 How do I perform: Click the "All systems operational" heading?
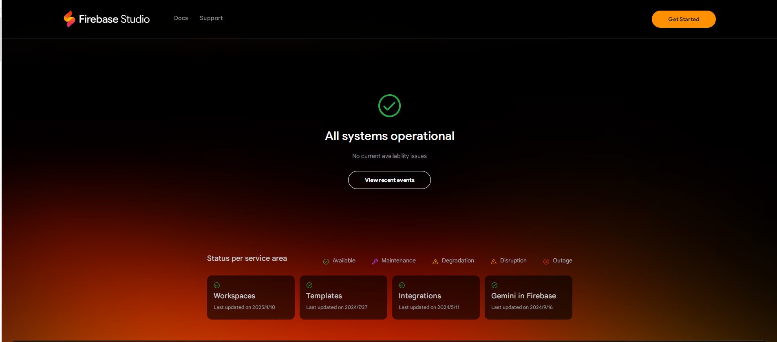pyautogui.click(x=389, y=136)
